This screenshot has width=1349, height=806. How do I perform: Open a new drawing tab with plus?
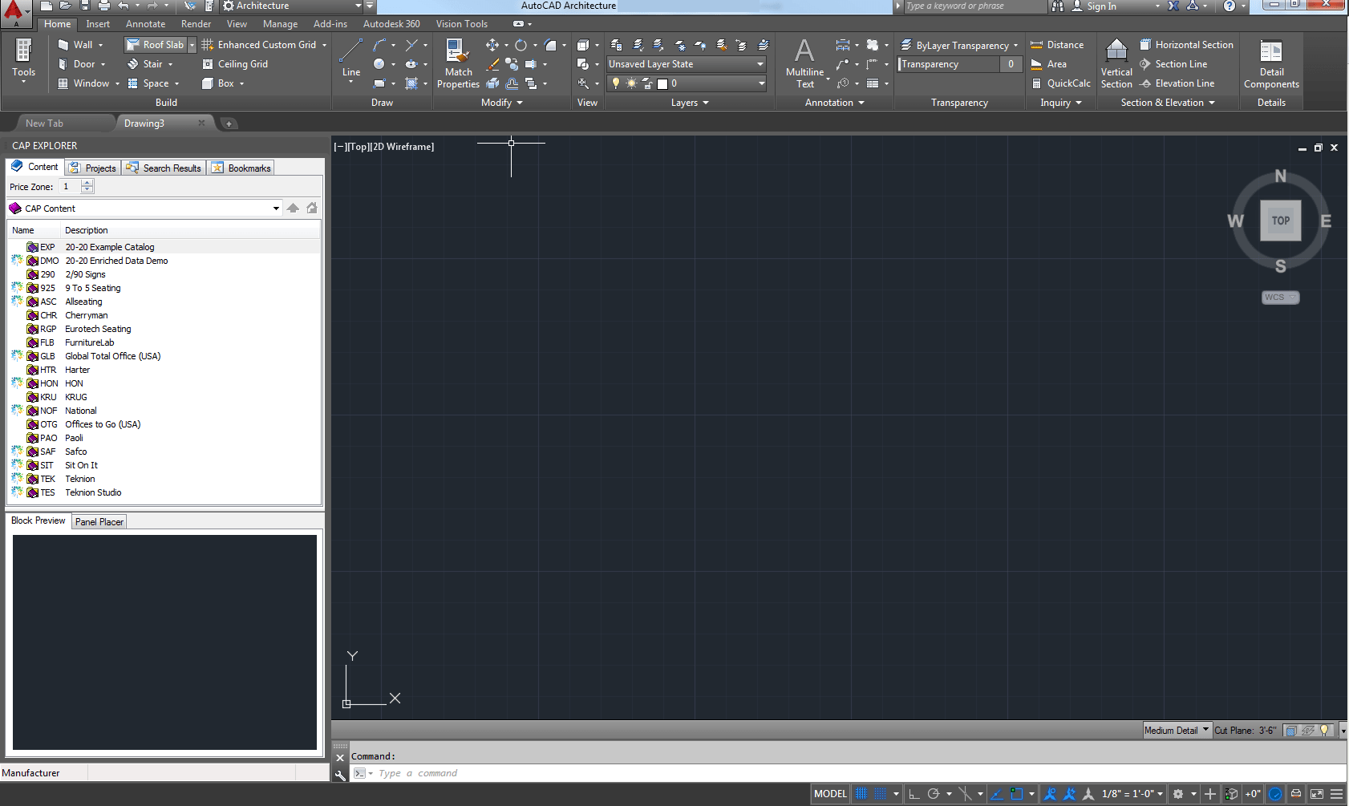[x=229, y=124]
